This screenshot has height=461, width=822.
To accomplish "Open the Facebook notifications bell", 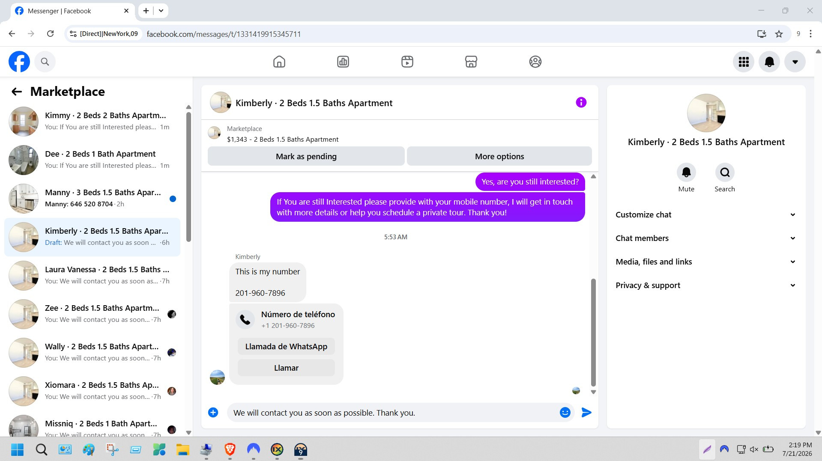I will [x=769, y=62].
